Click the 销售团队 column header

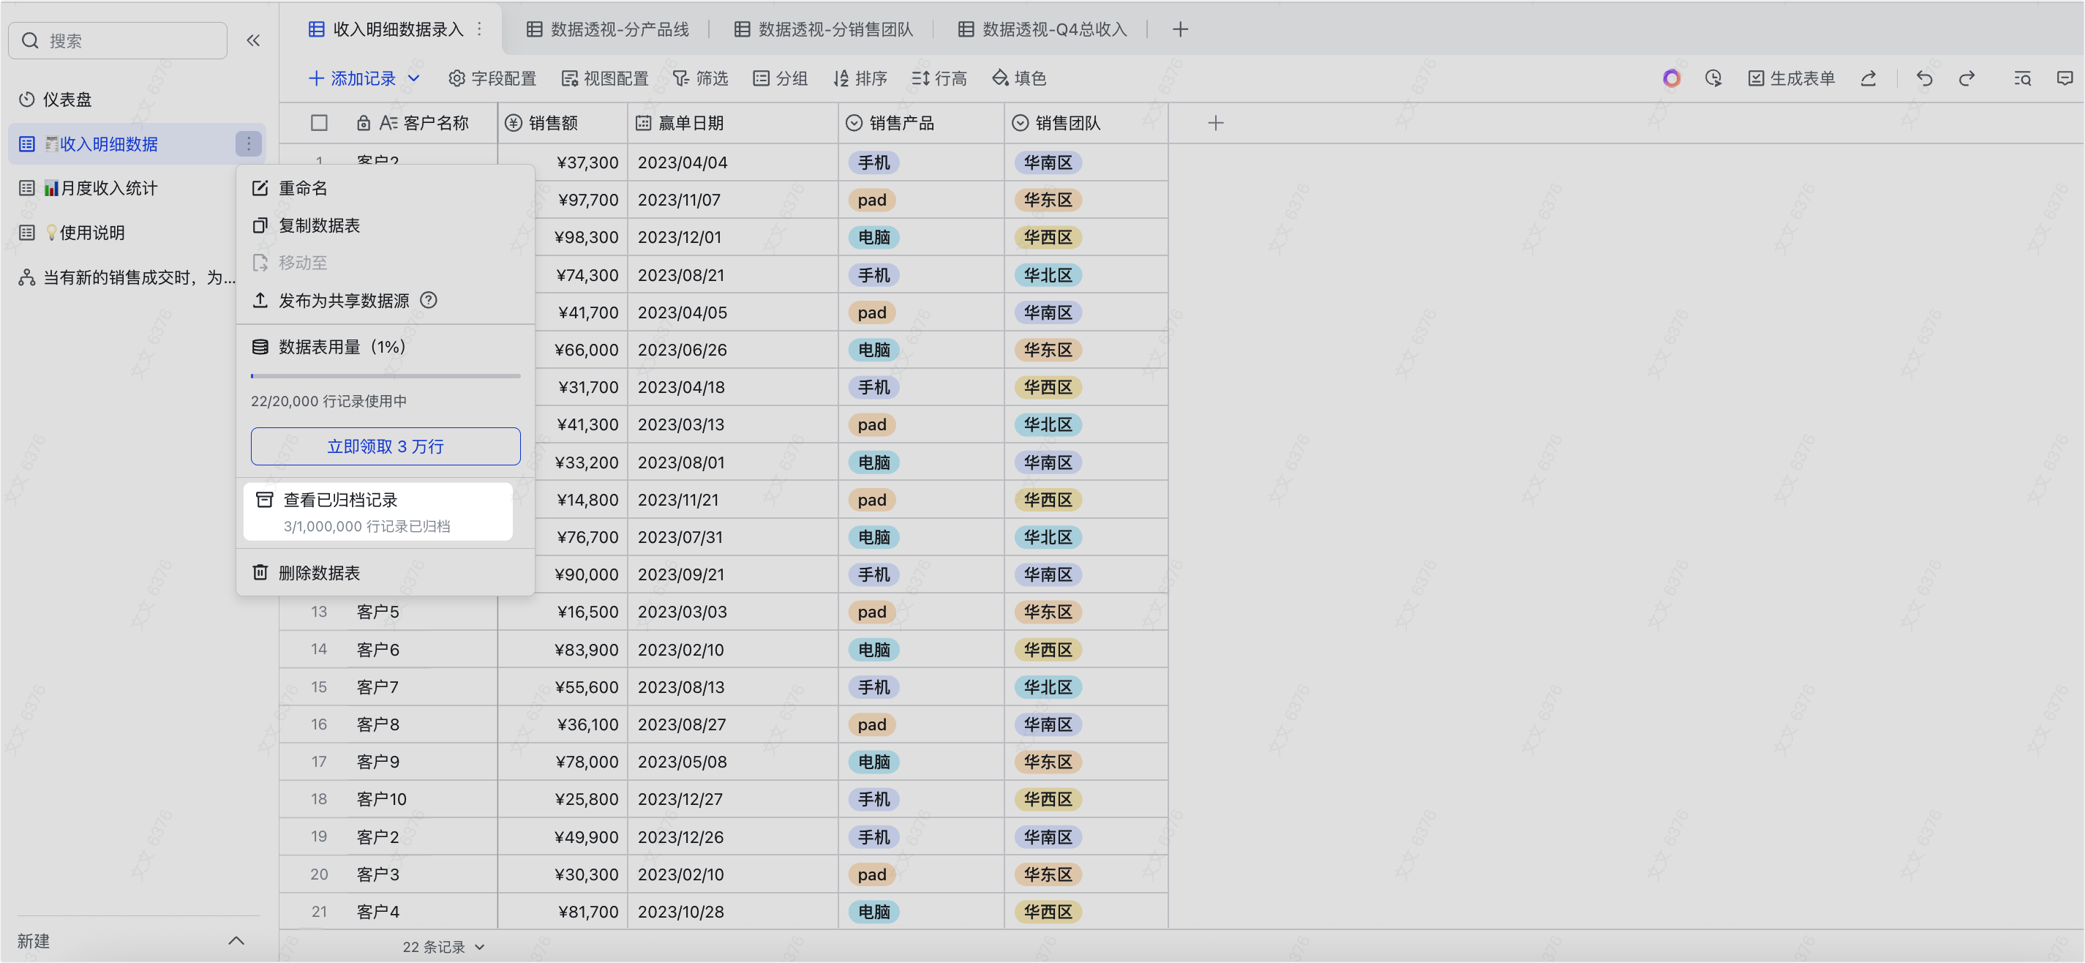point(1086,123)
